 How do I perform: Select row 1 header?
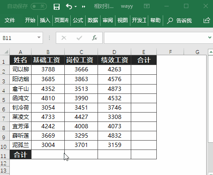(x=5, y=60)
